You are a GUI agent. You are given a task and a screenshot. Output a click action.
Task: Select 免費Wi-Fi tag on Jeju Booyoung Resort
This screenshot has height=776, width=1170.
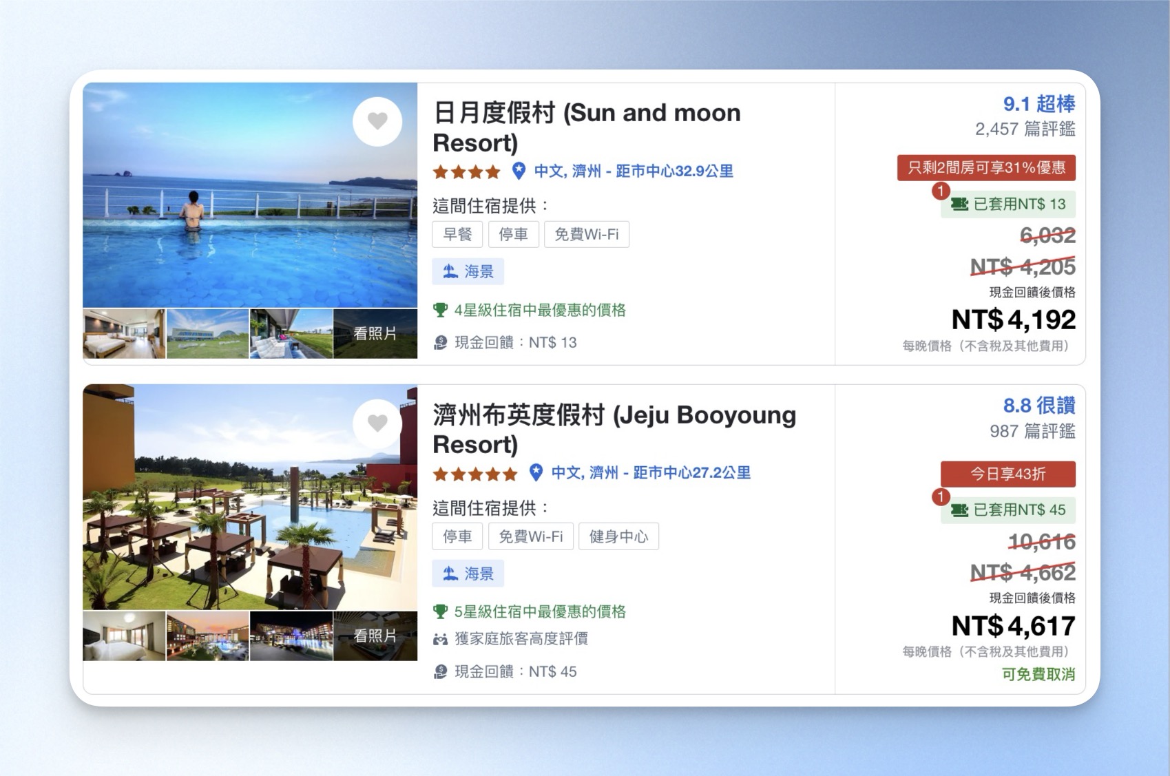click(531, 536)
